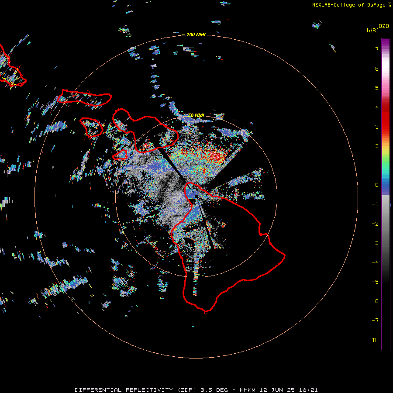Click the [dB] unit label

[x=372, y=30]
